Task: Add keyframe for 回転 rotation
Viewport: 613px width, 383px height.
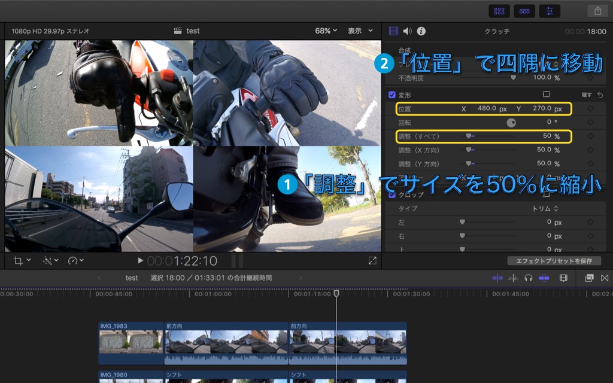Action: pyautogui.click(x=590, y=122)
